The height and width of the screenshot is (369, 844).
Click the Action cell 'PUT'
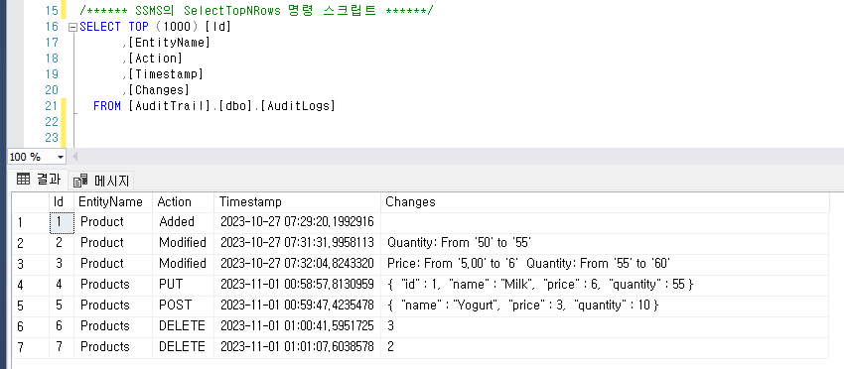(183, 285)
